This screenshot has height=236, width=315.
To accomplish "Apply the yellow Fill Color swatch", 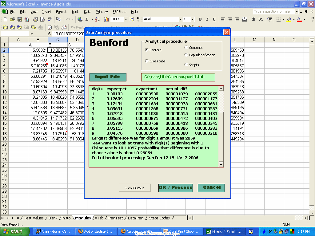I will point(289,19).
